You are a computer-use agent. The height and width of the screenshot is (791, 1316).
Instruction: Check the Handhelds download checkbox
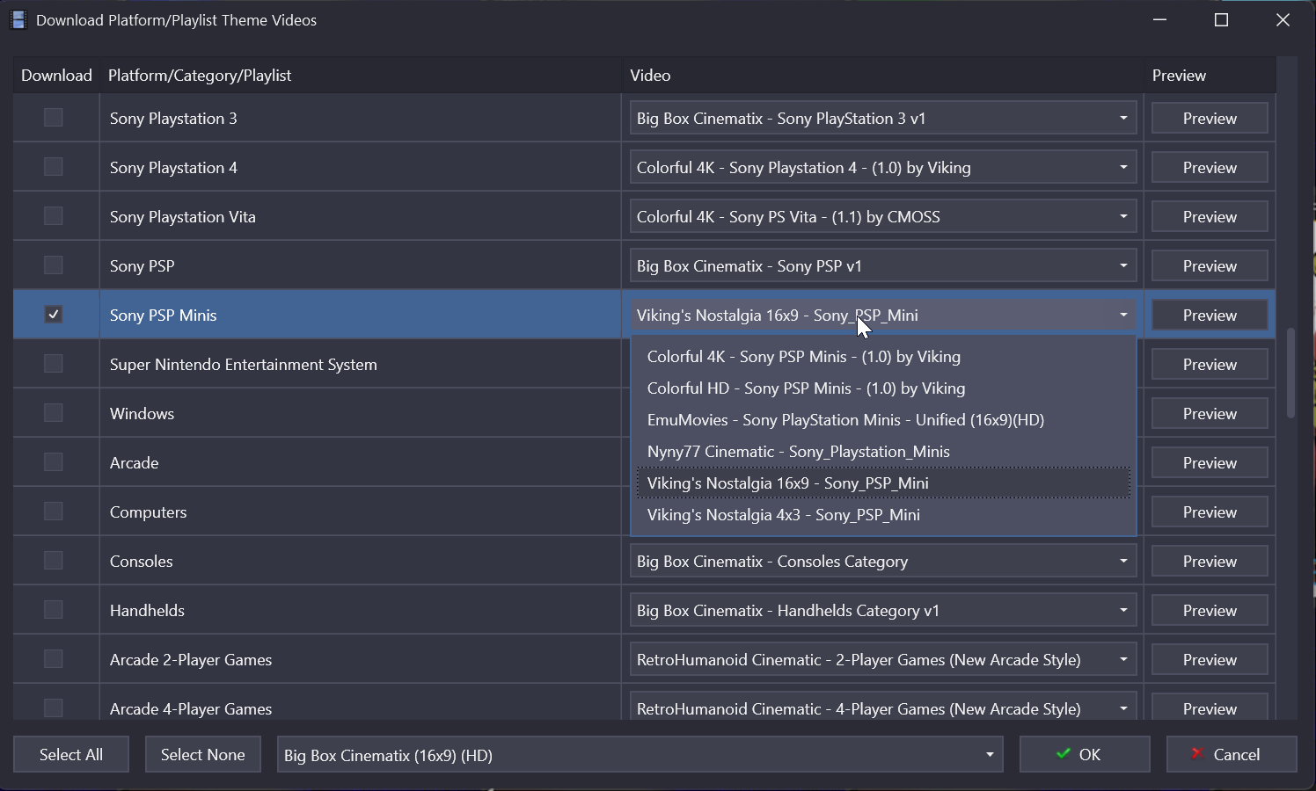click(54, 610)
